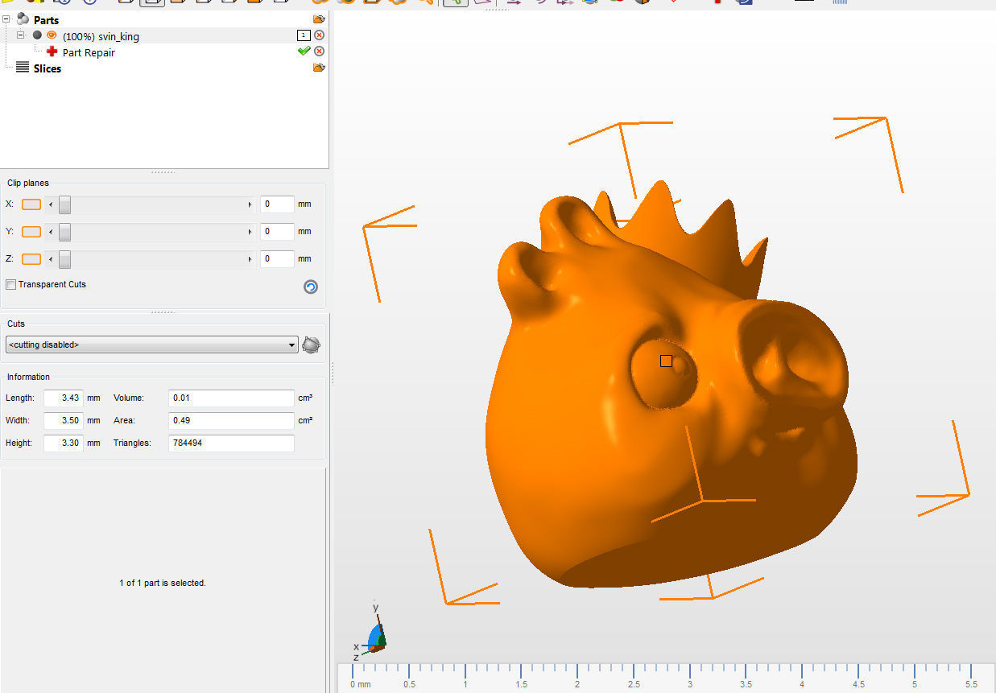
Task: Collapse the svin_king part node
Action: tap(21, 35)
